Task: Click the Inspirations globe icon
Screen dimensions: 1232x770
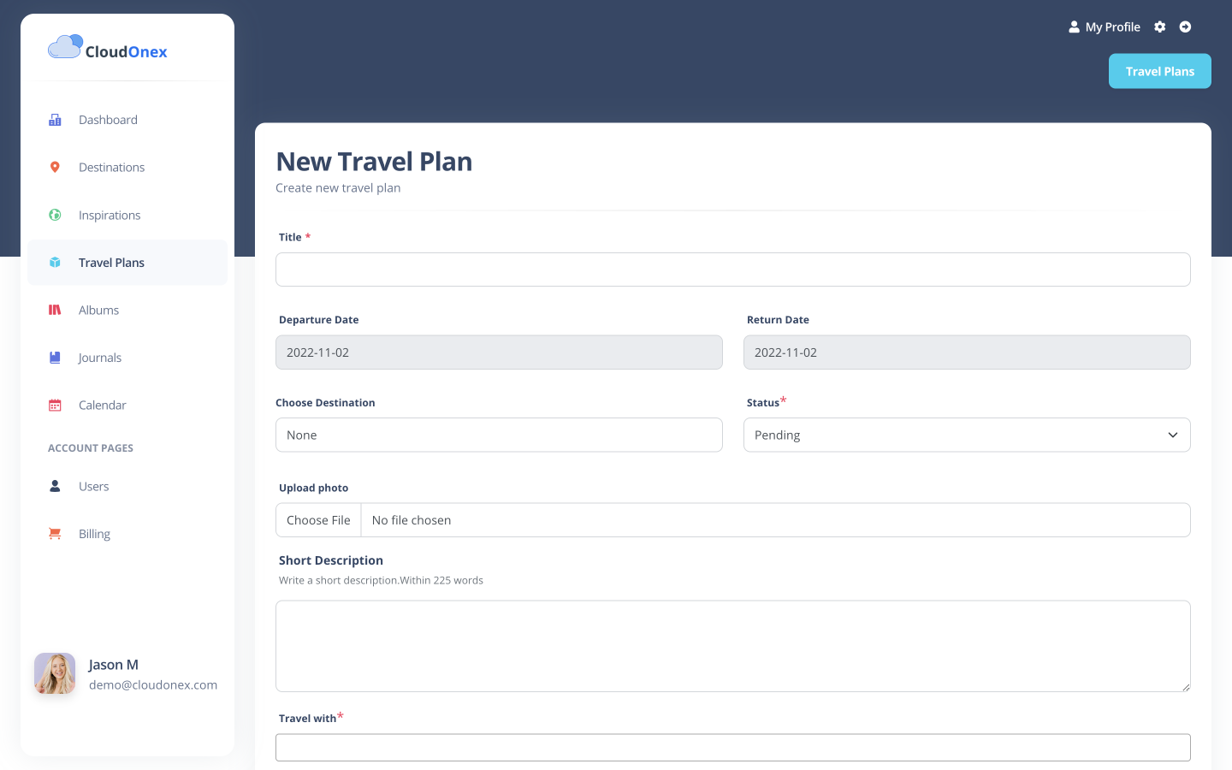Action: [x=54, y=215]
